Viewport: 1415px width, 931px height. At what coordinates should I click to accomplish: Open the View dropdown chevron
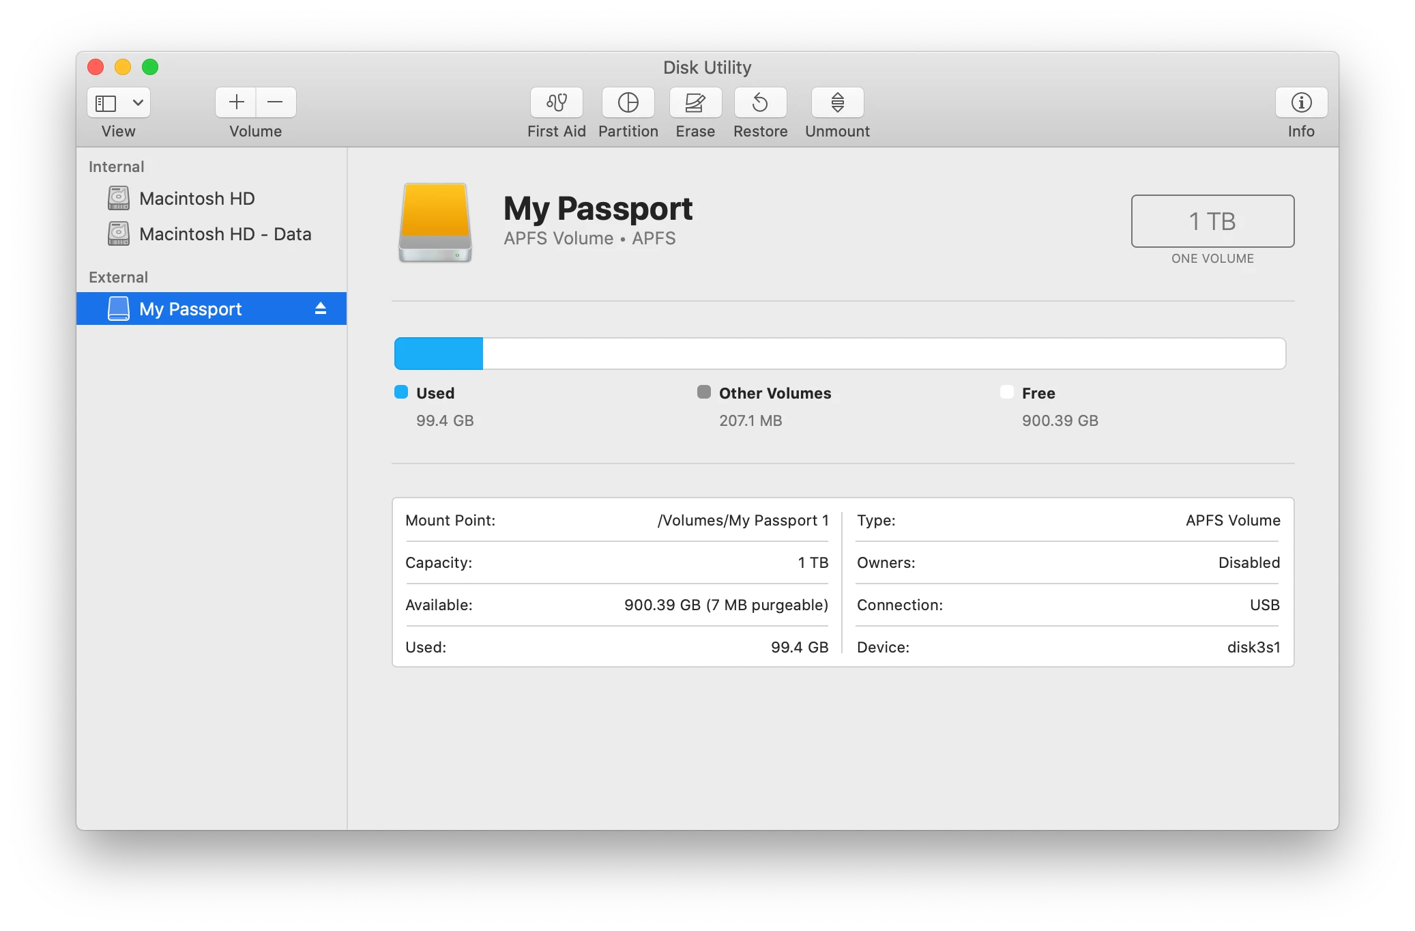pyautogui.click(x=138, y=103)
